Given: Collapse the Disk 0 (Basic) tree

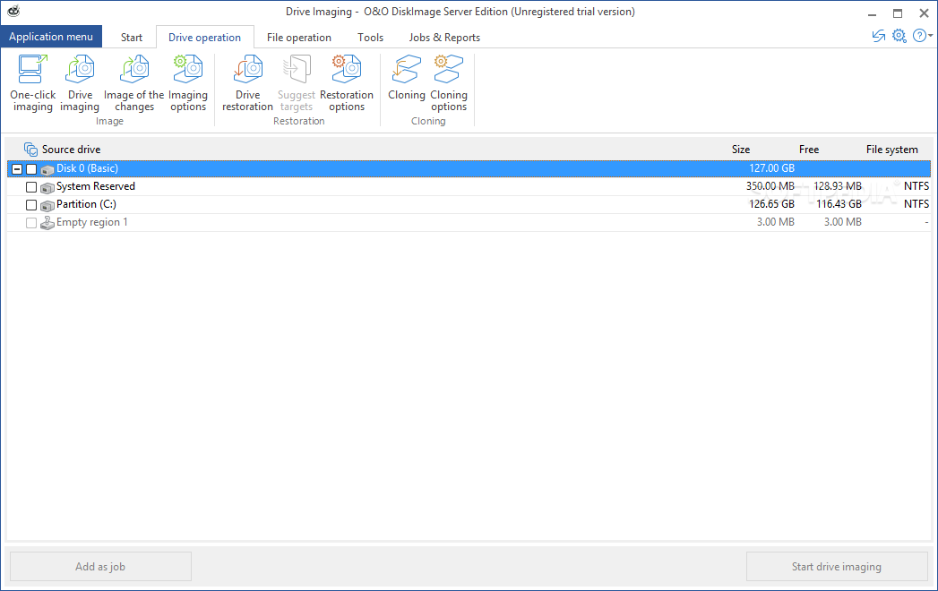Looking at the screenshot, I should click(x=17, y=169).
